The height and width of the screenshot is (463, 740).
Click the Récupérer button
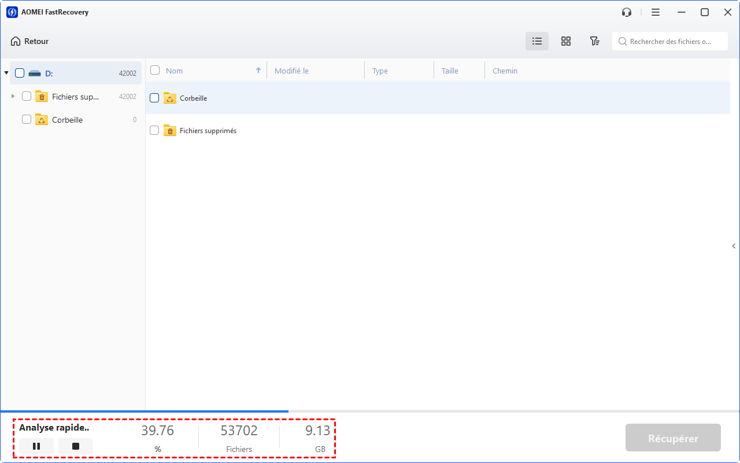click(x=673, y=438)
